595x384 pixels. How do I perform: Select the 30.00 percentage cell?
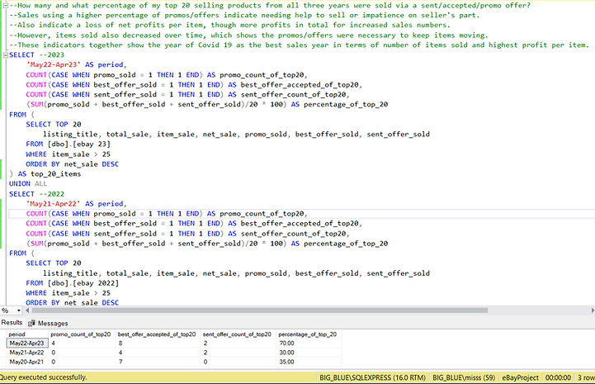(x=309, y=353)
